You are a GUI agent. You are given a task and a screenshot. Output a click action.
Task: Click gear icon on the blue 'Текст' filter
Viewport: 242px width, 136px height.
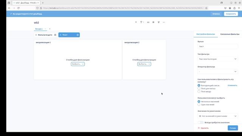click(78, 35)
